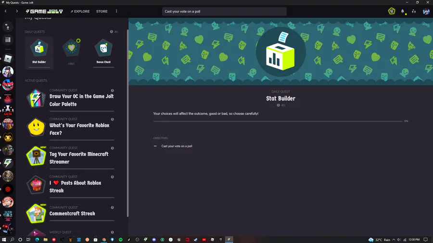Viewport: 433px width, 243px height.
Task: Click the quest description text
Action: click(206, 113)
